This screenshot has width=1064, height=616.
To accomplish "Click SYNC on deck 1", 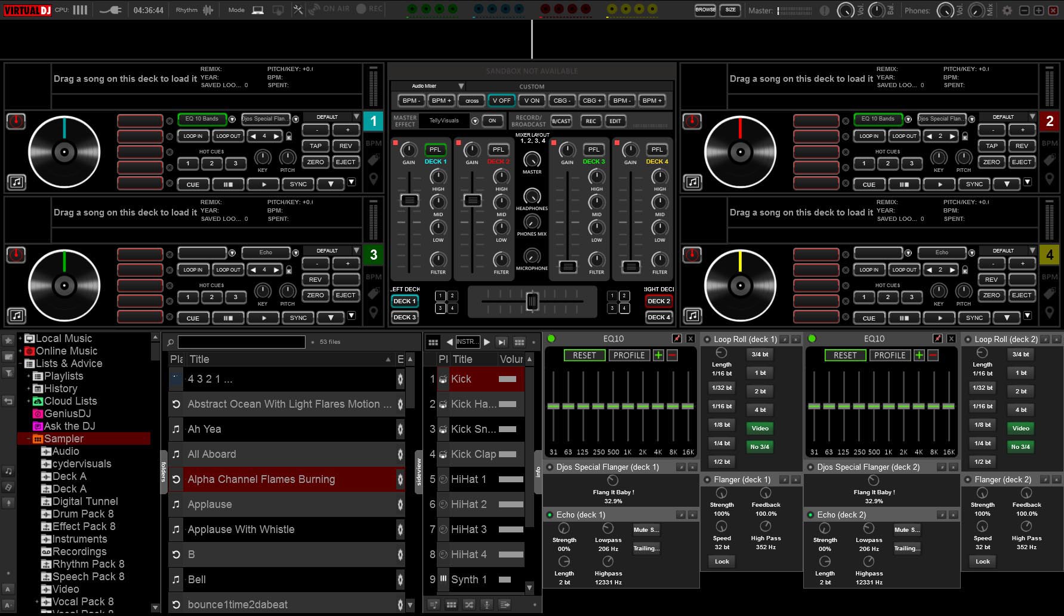I will click(298, 184).
